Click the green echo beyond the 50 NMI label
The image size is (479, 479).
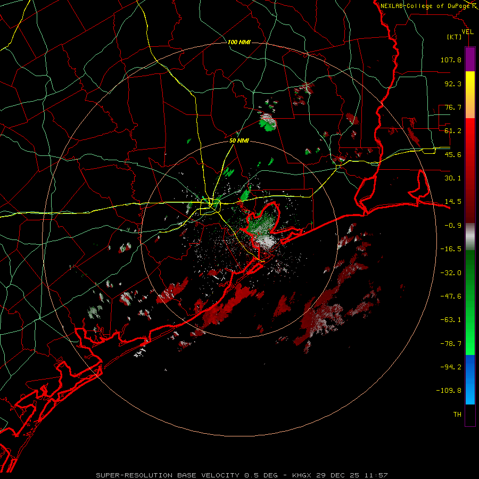268,123
